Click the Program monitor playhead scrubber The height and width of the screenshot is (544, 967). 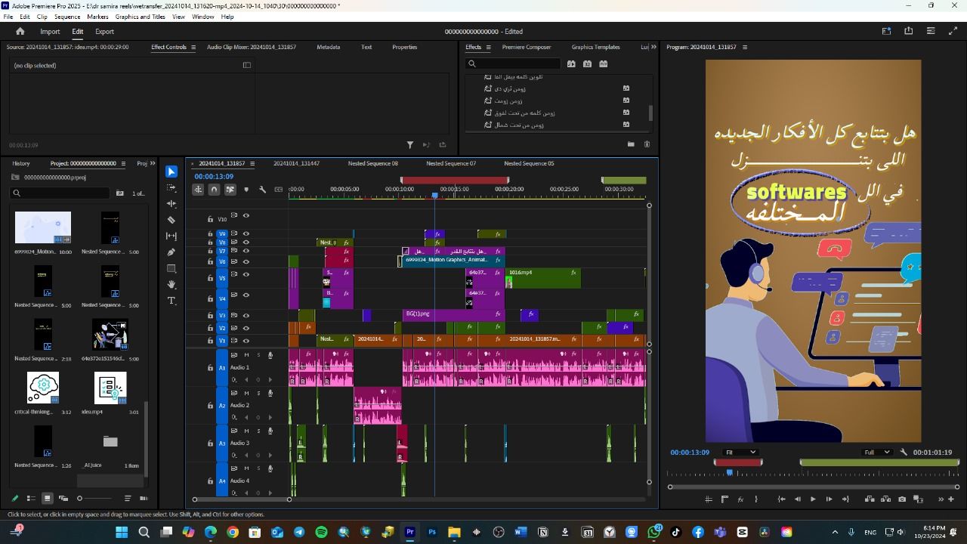pos(730,473)
